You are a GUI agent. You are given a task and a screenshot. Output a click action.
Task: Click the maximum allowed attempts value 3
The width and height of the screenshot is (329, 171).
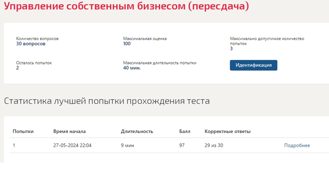[231, 49]
